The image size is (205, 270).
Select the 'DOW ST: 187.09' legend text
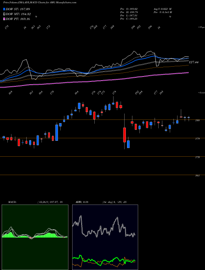18,9
